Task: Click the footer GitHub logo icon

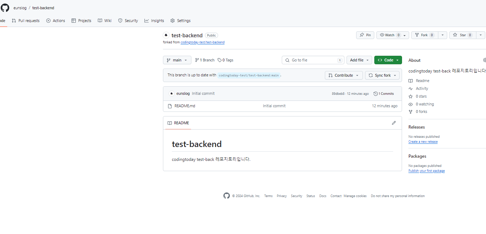Action: pyautogui.click(x=227, y=196)
